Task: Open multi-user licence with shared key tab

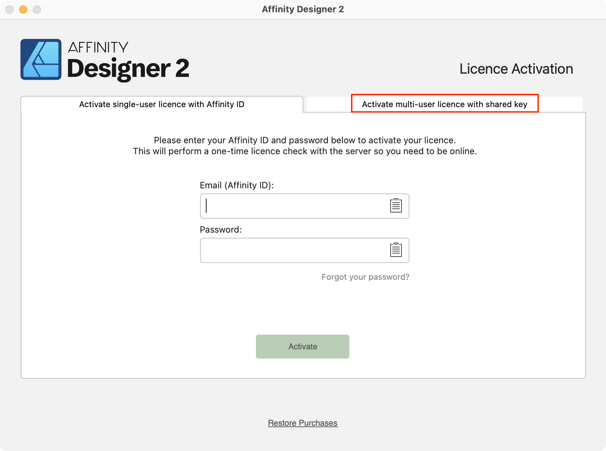Action: (444, 104)
